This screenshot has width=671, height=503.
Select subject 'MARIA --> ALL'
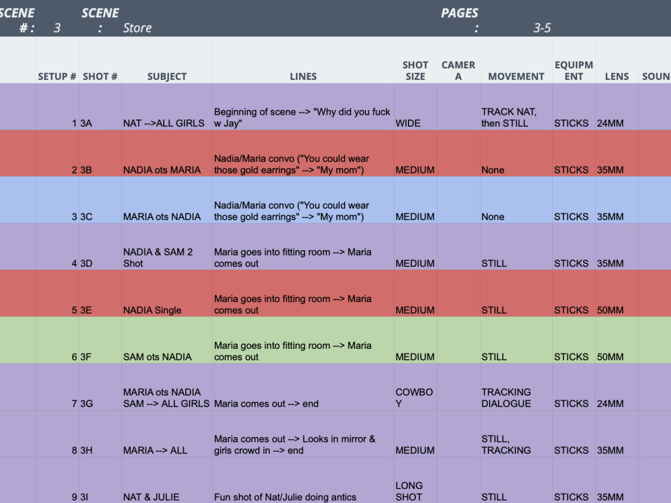click(x=167, y=433)
